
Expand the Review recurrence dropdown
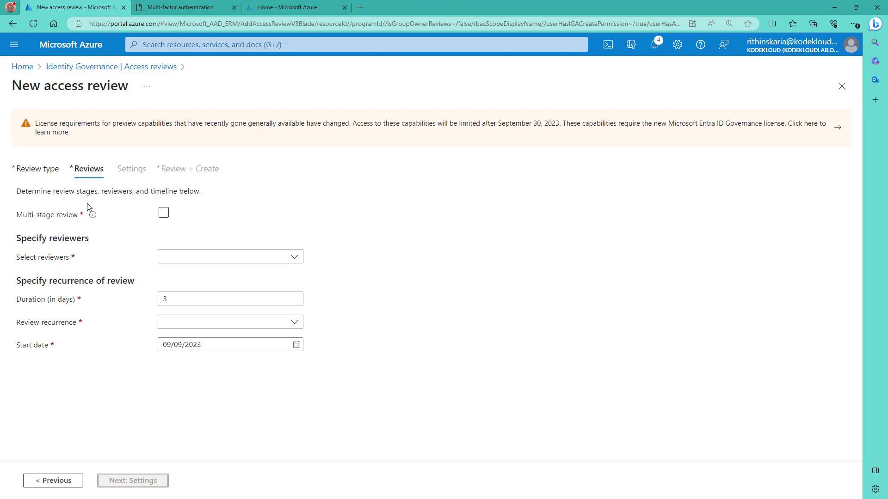point(230,322)
